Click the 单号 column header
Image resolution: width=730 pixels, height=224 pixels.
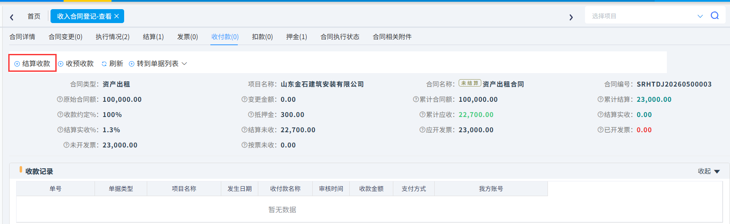[x=55, y=189]
